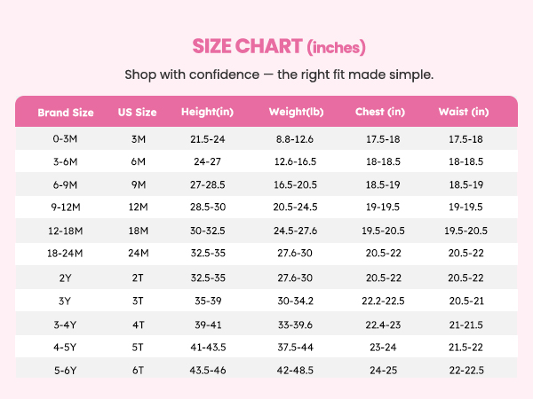Select the Weight(lb) header cell
Screen dimensions: 533x399
(296, 112)
